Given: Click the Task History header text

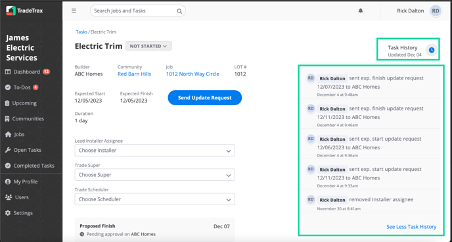Looking at the screenshot, I should point(403,47).
